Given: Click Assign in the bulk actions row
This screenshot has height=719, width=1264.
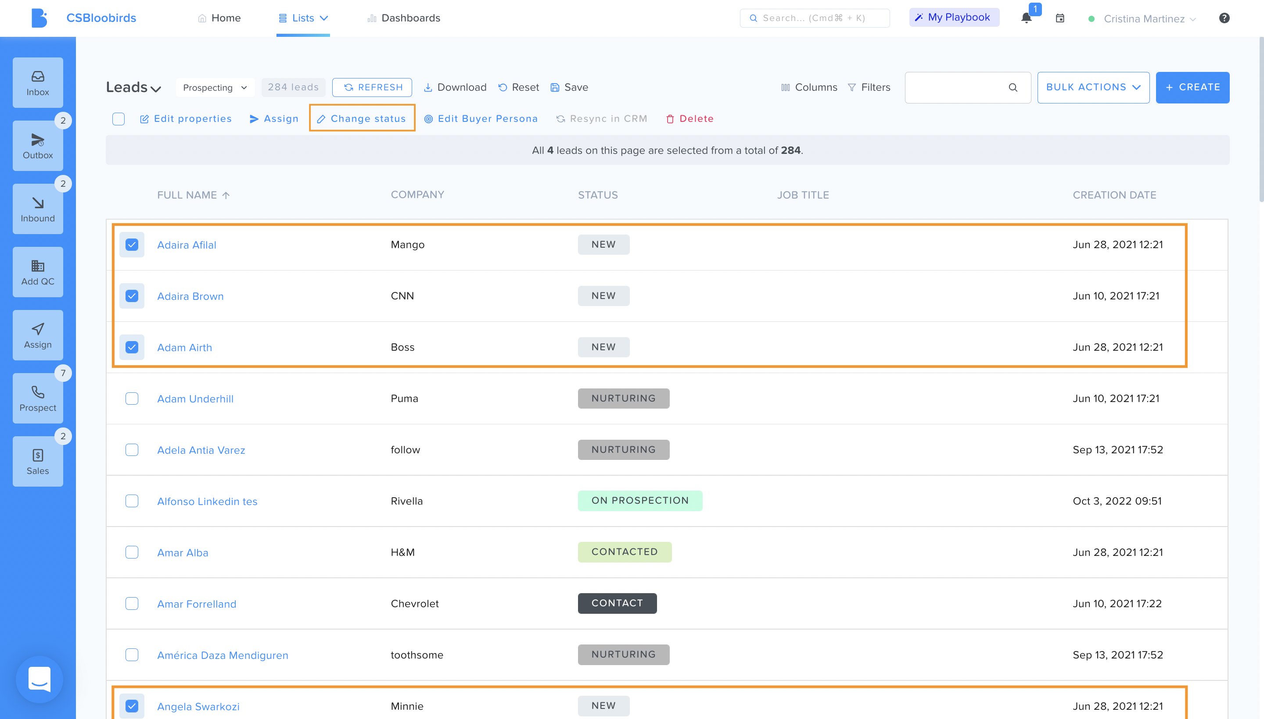Looking at the screenshot, I should tap(274, 119).
